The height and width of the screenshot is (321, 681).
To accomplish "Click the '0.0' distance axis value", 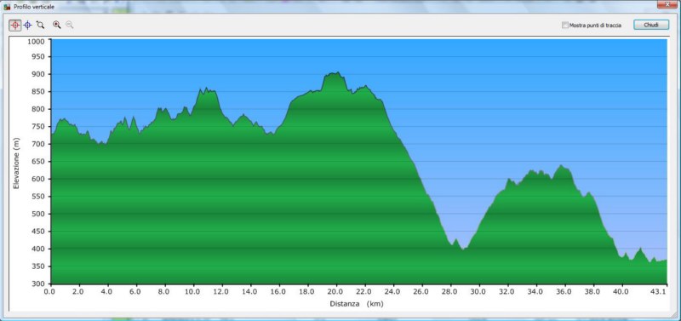I will (x=49, y=292).
